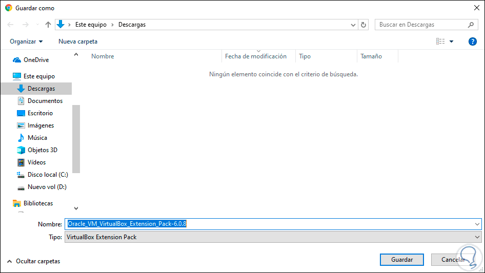Click the sidebar scroll up arrow
Image resolution: width=485 pixels, height=273 pixels.
pos(76,55)
